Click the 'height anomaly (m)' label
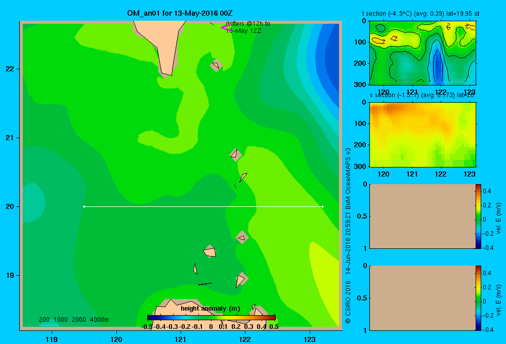The height and width of the screenshot is (344, 506). (x=210, y=309)
